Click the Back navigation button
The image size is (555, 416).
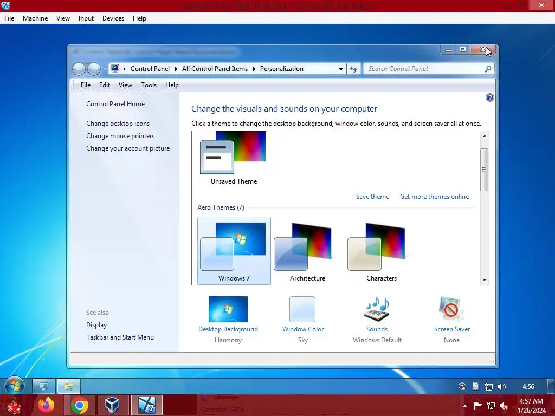pos(79,69)
